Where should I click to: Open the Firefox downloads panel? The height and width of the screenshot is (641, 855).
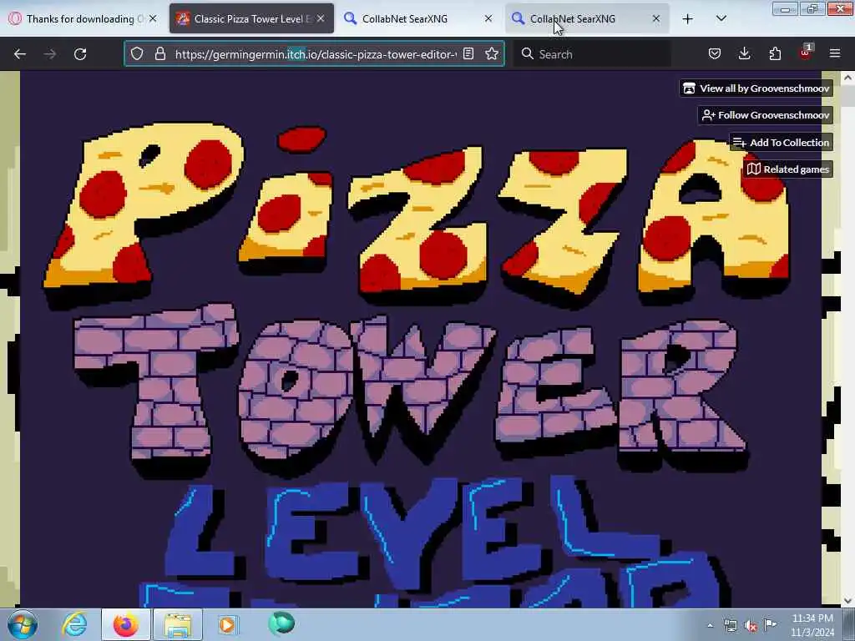tap(744, 53)
